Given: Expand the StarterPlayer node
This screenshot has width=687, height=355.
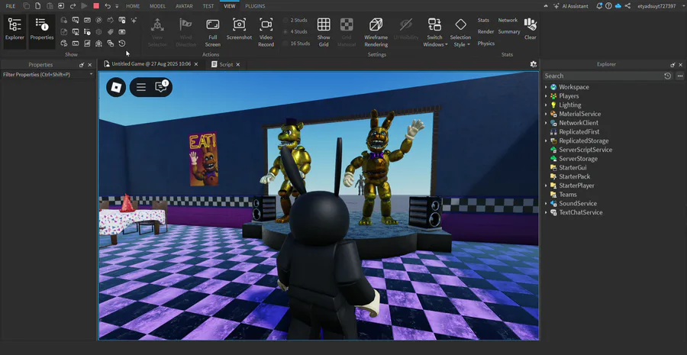Looking at the screenshot, I should pyautogui.click(x=546, y=186).
